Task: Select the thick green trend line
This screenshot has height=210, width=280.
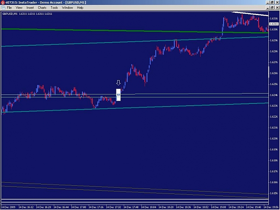Action: [135, 31]
